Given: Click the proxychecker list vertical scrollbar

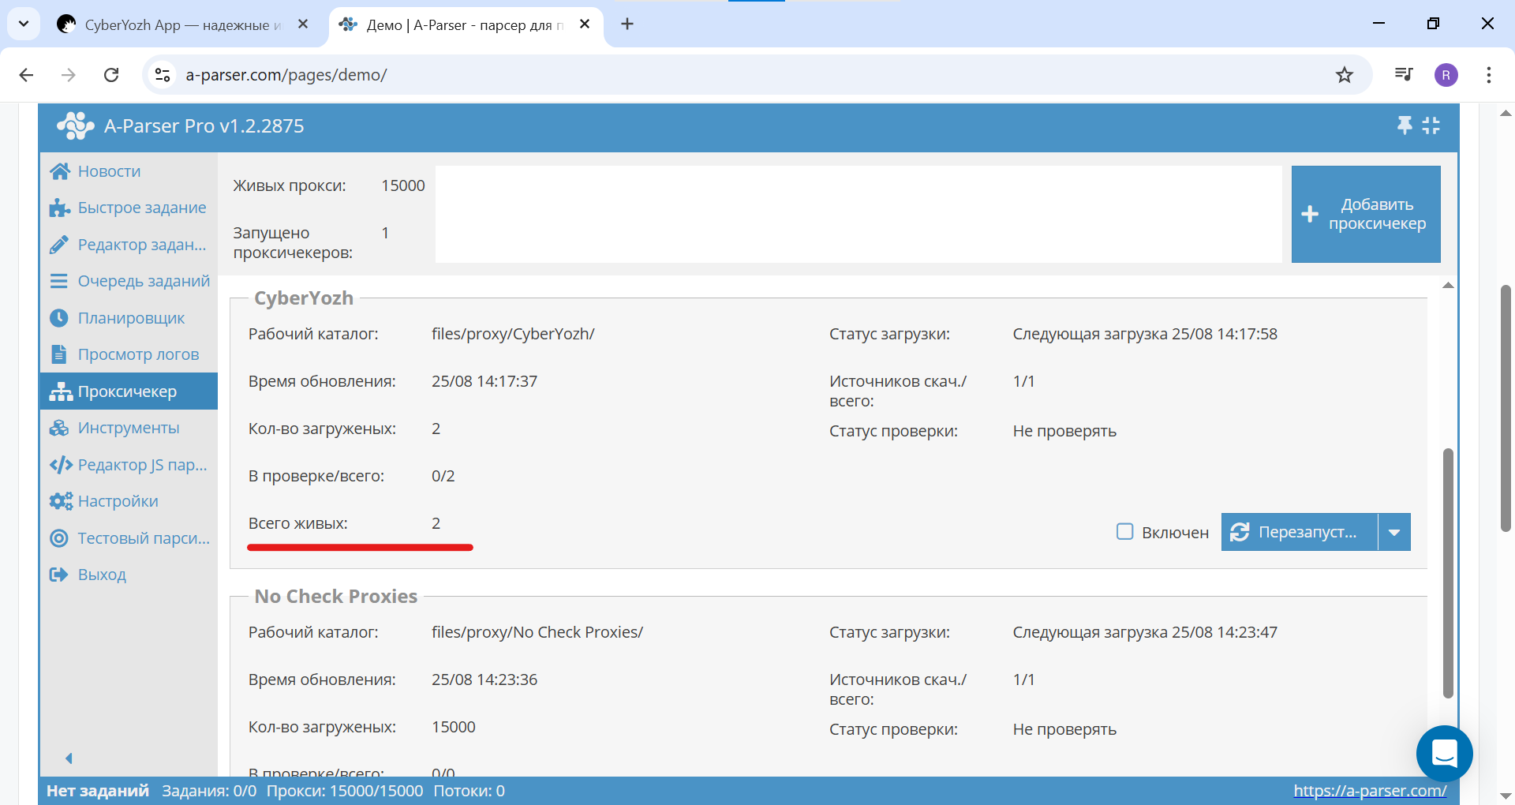Looking at the screenshot, I should [1448, 572].
